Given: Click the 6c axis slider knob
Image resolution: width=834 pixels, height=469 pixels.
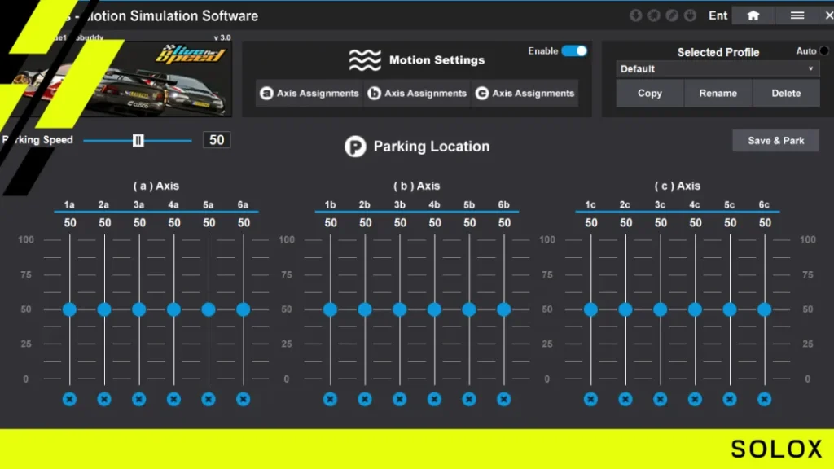Looking at the screenshot, I should coord(764,309).
